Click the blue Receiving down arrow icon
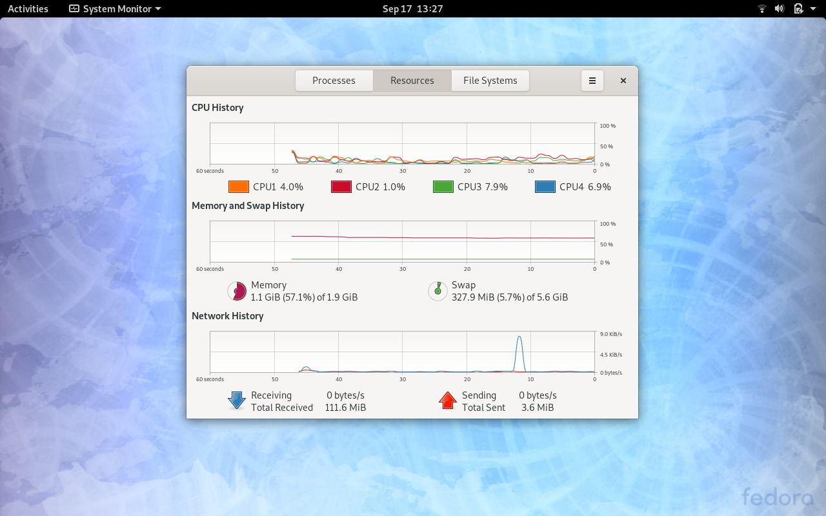 click(237, 401)
